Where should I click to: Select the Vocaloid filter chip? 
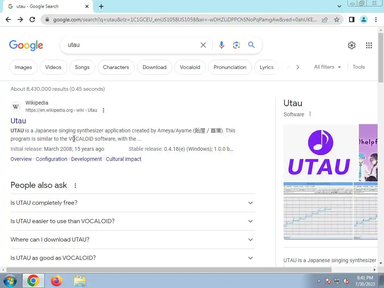tap(190, 67)
